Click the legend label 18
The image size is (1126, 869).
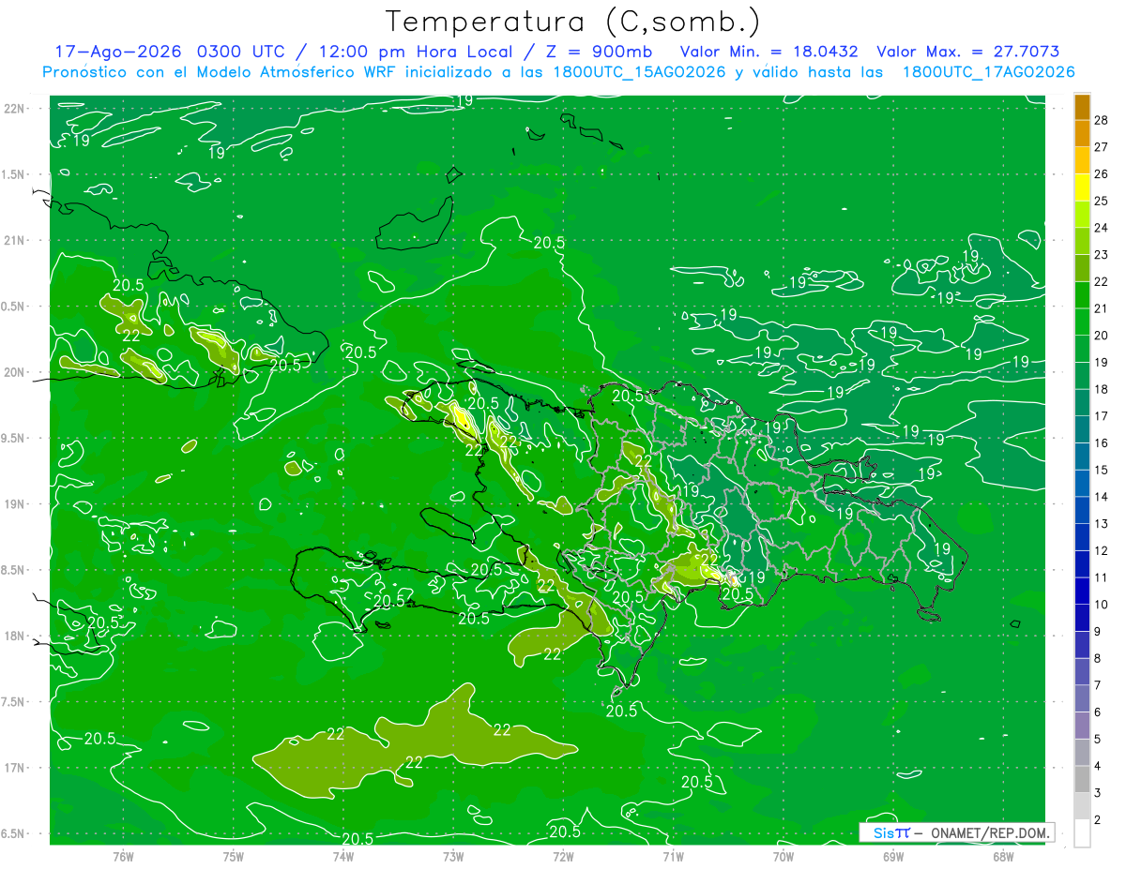tap(1101, 389)
